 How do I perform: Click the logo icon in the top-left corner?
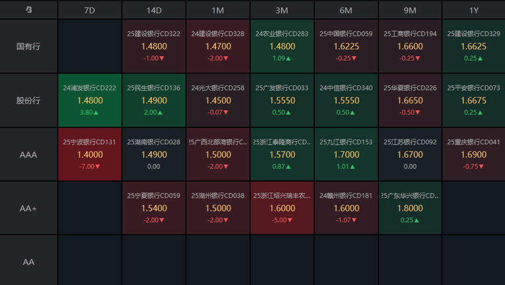tap(29, 10)
